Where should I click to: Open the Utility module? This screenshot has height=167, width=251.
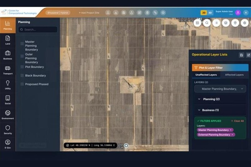tap(8, 85)
